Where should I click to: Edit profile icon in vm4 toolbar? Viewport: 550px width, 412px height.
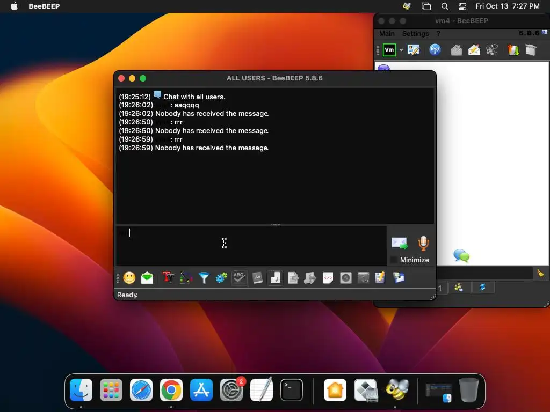click(x=414, y=50)
